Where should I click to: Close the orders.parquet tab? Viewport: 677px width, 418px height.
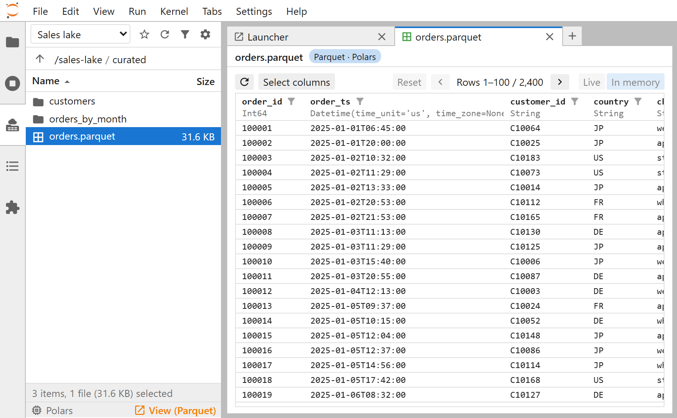tap(550, 37)
